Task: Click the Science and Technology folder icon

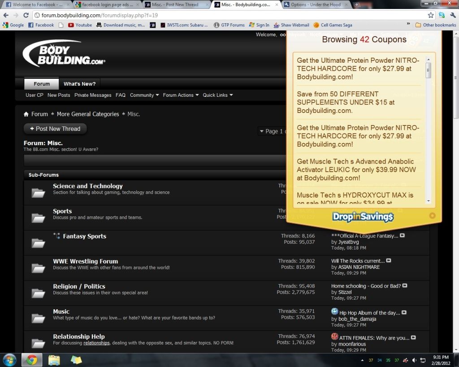Action: (x=39, y=193)
